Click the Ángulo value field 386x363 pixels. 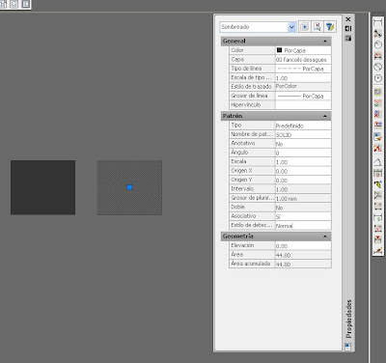tap(303, 153)
